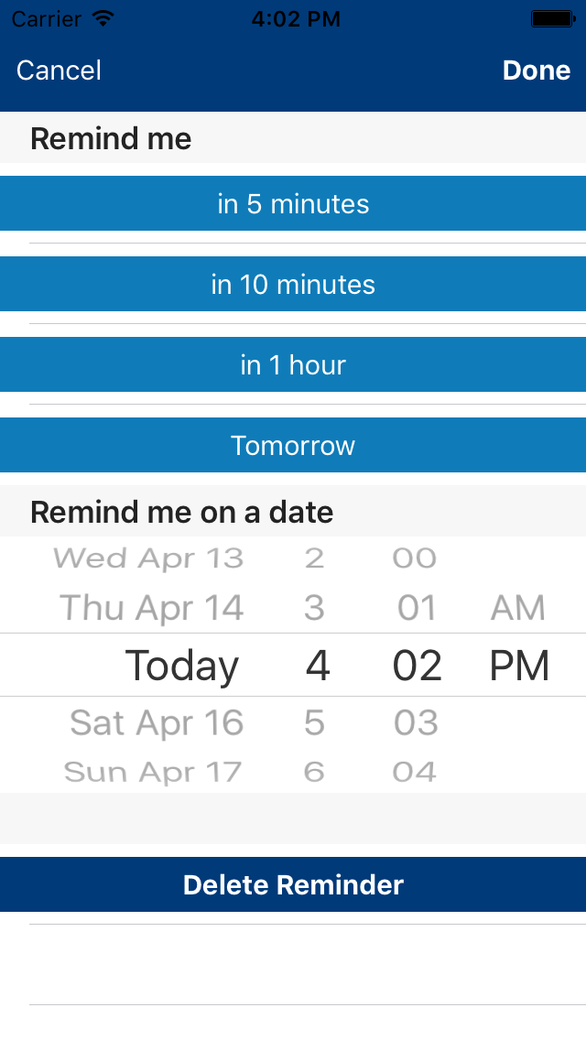Choose hour 5 in the picker
The image size is (586, 1040).
[314, 723]
